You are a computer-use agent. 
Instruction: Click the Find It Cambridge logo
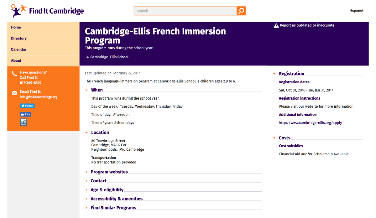48,11
